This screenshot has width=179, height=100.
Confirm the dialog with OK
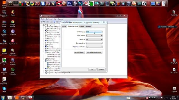click(92, 69)
